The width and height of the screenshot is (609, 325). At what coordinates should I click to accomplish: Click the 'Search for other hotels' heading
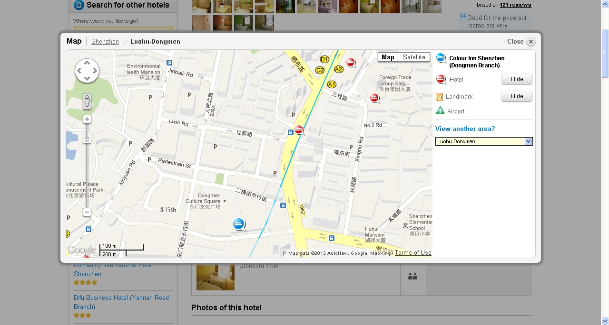coord(128,5)
